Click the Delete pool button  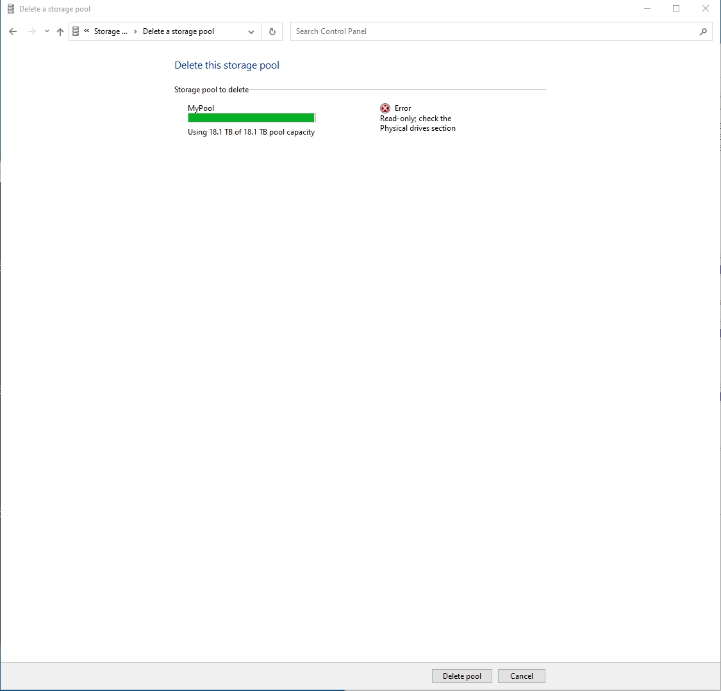coord(461,676)
